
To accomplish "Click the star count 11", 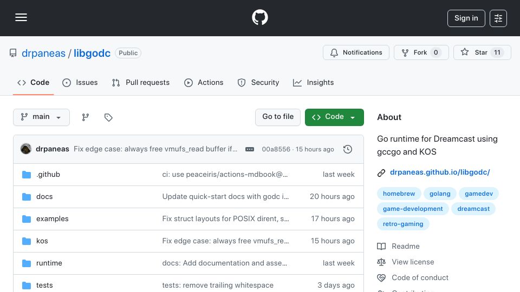I will (x=497, y=52).
